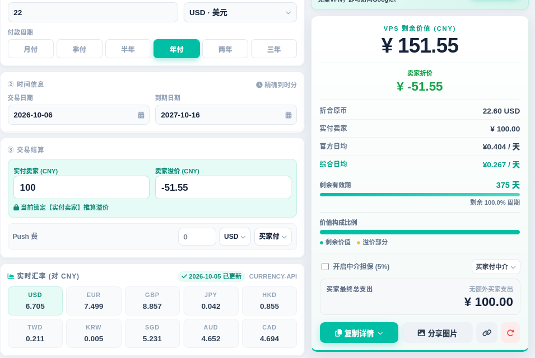The width and height of the screenshot is (535, 358).
Task: Choose the 半年 payment cycle
Action: tap(128, 49)
